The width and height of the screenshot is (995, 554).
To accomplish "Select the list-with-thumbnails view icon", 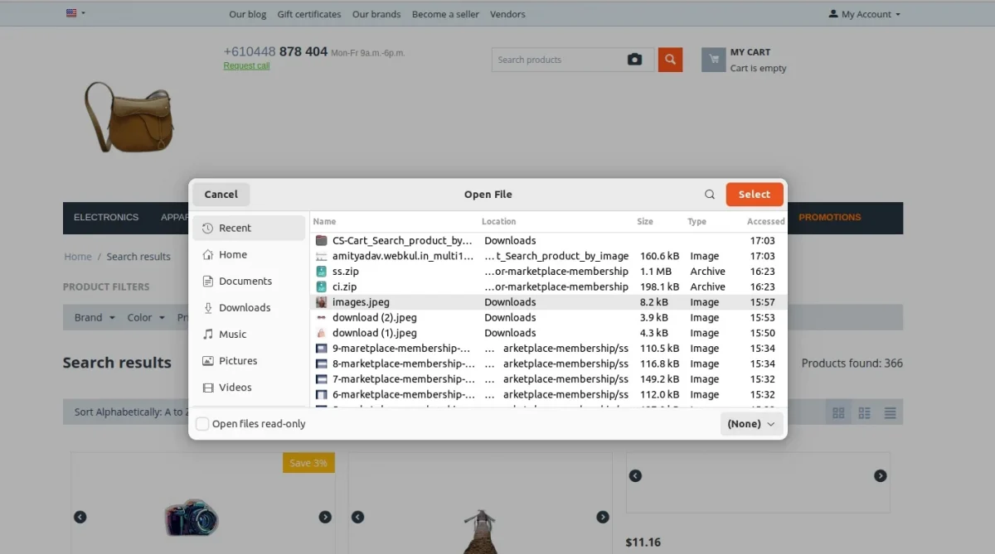I will (864, 412).
